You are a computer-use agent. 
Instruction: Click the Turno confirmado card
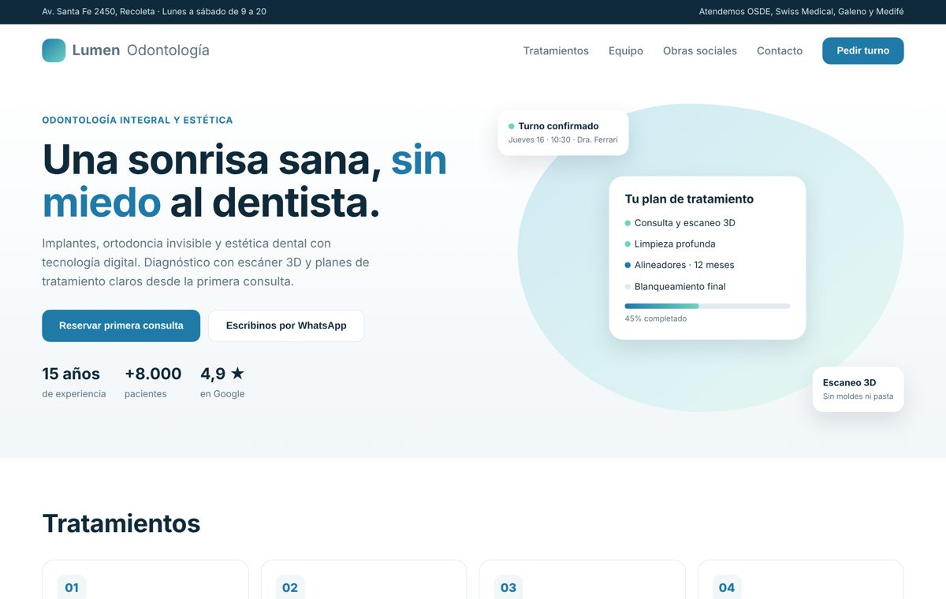563,132
